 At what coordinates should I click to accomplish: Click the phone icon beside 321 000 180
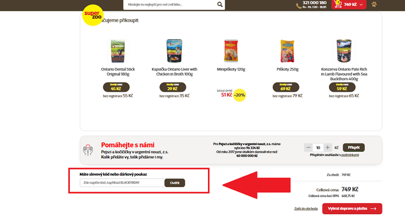coord(299,6)
